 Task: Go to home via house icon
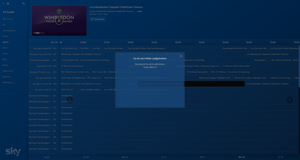pos(8,3)
